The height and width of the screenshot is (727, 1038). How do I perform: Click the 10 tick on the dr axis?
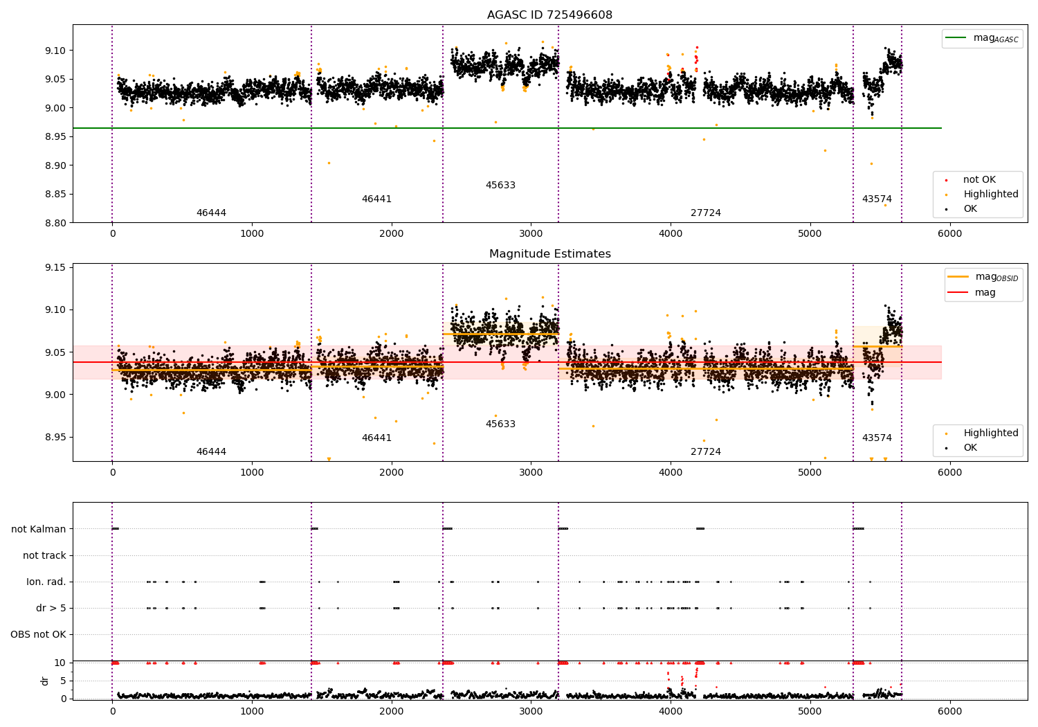pyautogui.click(x=61, y=663)
